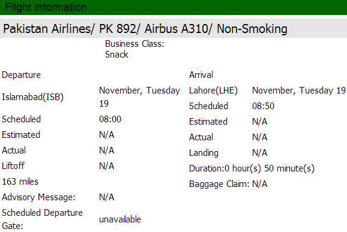Click the Landing label
Image resolution: width=347 pixels, height=232 pixels.
pyautogui.click(x=204, y=153)
